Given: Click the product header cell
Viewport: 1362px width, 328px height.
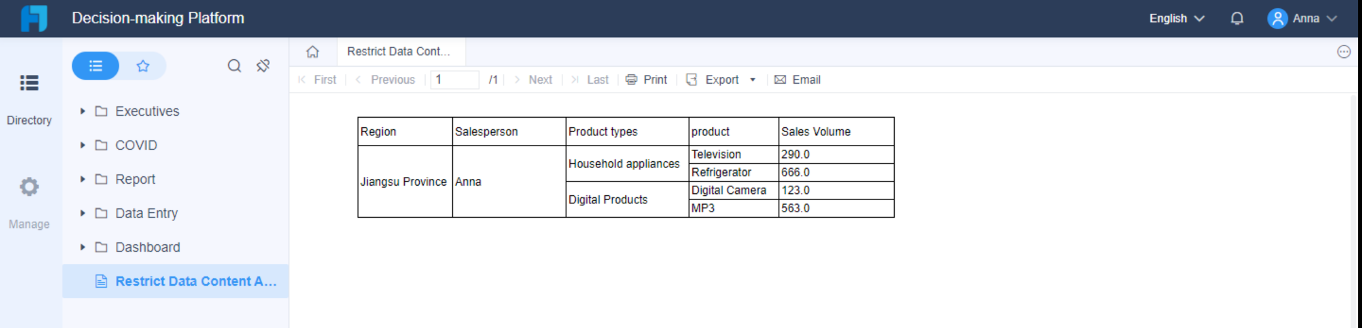Looking at the screenshot, I should 734,132.
